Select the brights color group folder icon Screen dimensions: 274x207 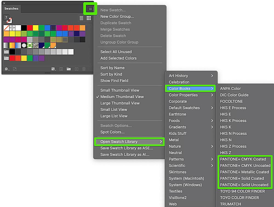pos(7,58)
